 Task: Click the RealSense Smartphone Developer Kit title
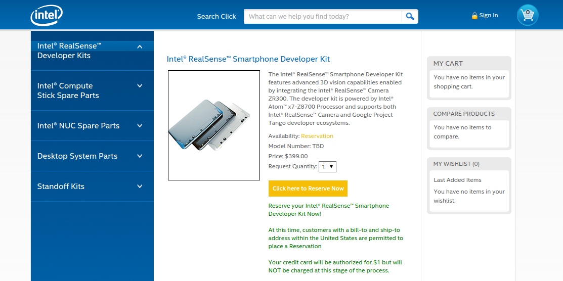pyautogui.click(x=248, y=59)
